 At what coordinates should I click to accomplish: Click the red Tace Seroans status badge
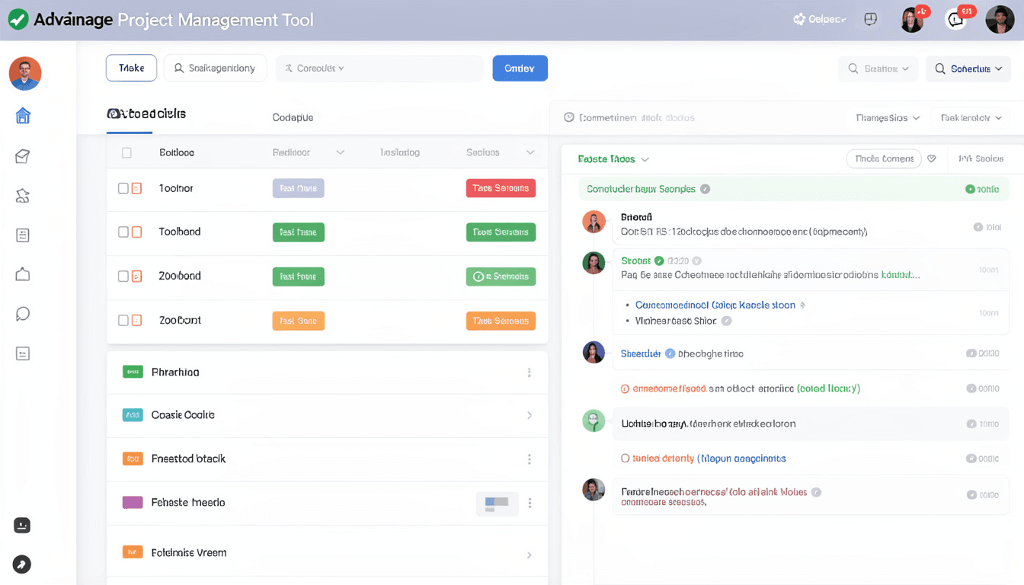pyautogui.click(x=501, y=187)
